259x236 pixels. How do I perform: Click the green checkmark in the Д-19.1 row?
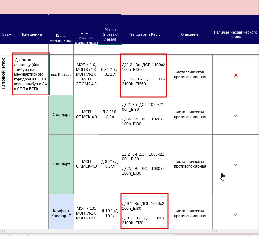coord(236,214)
